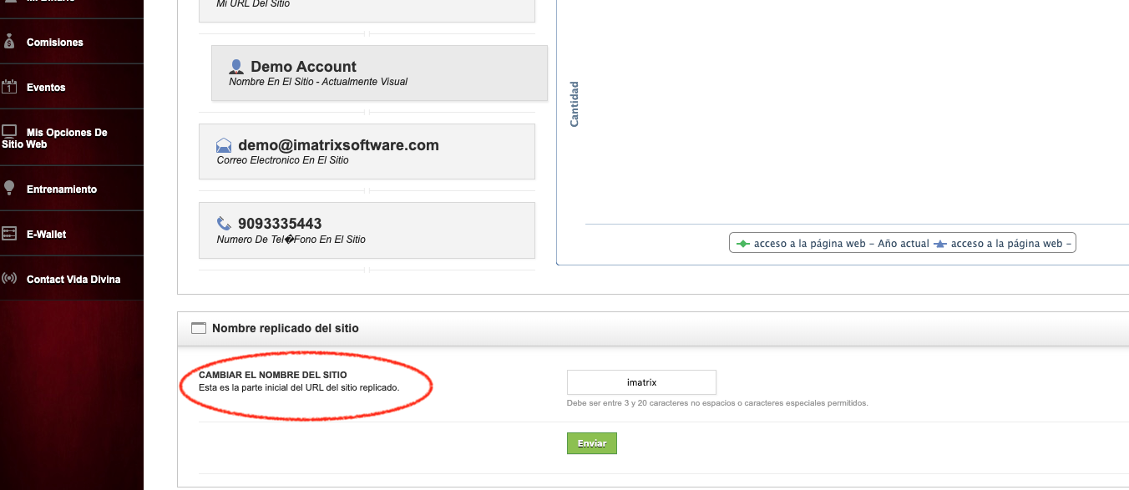Toggle the blue legend series entry
Viewport: 1129px width, 490px height.
tap(1004, 244)
